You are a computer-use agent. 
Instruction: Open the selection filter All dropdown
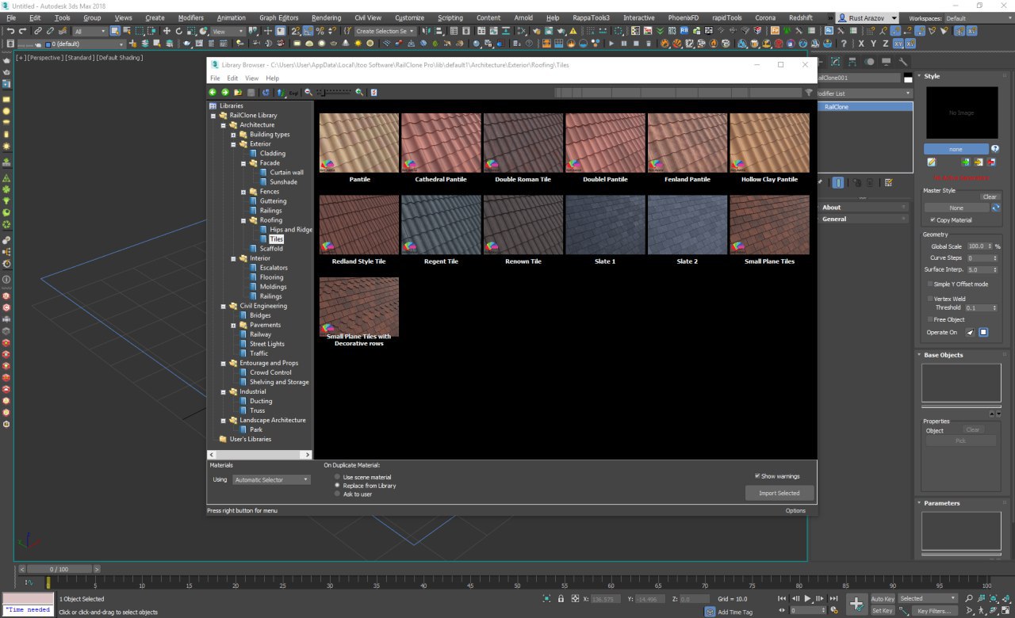pos(90,31)
